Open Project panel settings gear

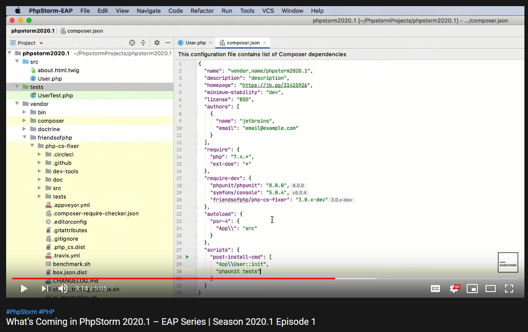click(157, 43)
